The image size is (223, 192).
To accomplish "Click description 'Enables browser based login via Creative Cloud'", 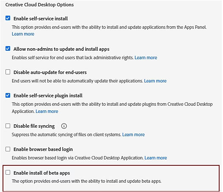I will (x=78, y=158).
